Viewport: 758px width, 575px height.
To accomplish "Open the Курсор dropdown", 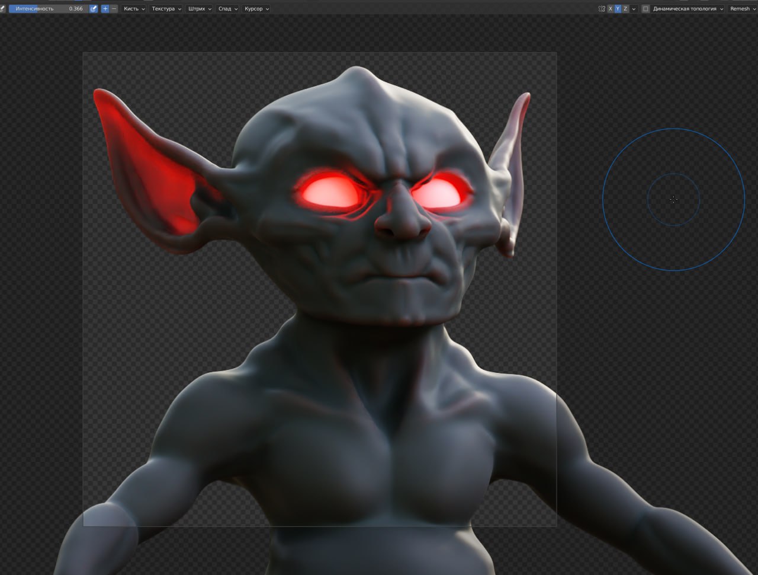I will (x=256, y=9).
